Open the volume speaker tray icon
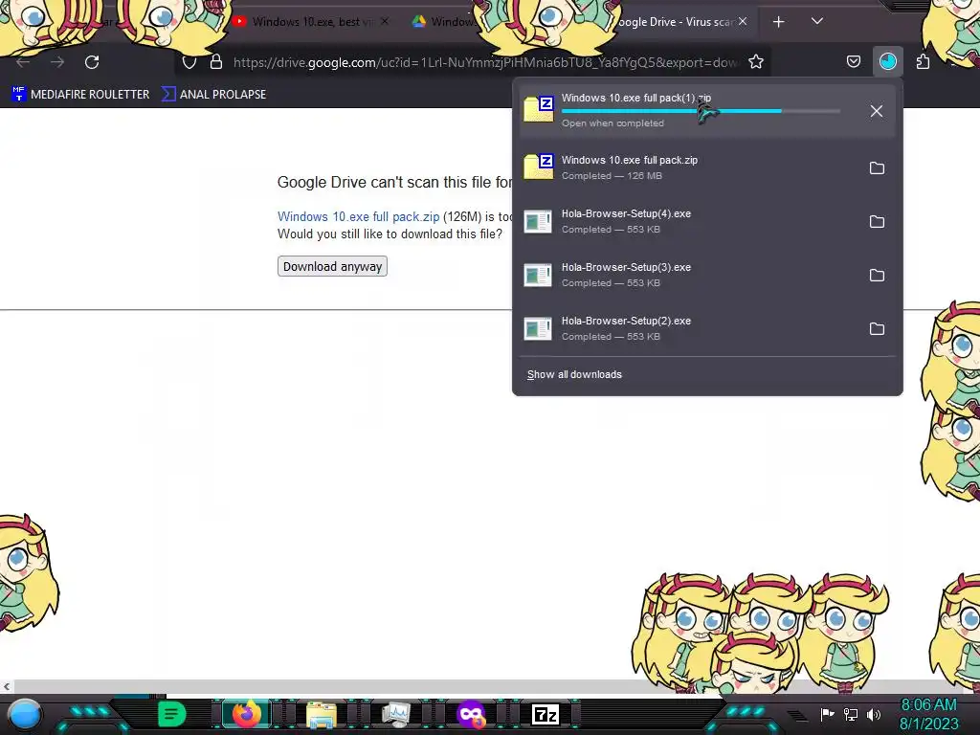The width and height of the screenshot is (980, 735). (874, 714)
